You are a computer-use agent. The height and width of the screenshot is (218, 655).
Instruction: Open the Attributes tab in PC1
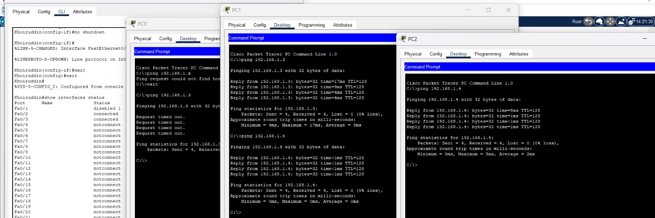coord(343,25)
